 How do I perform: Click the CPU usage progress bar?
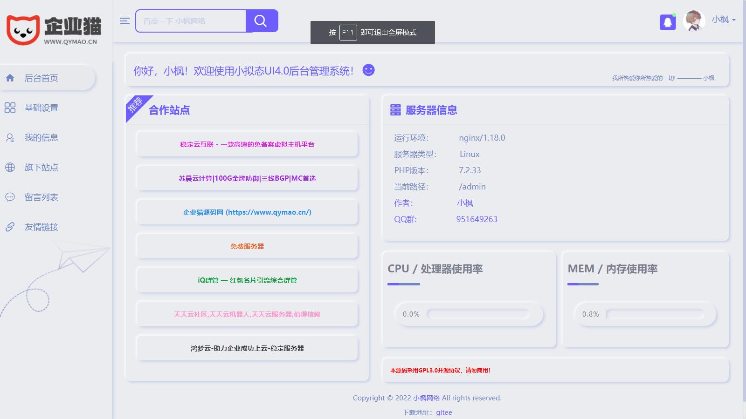click(478, 314)
